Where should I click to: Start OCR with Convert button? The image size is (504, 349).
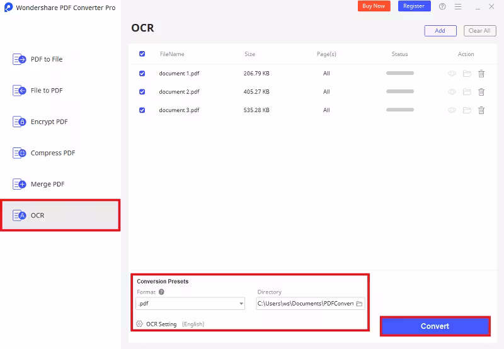click(435, 326)
